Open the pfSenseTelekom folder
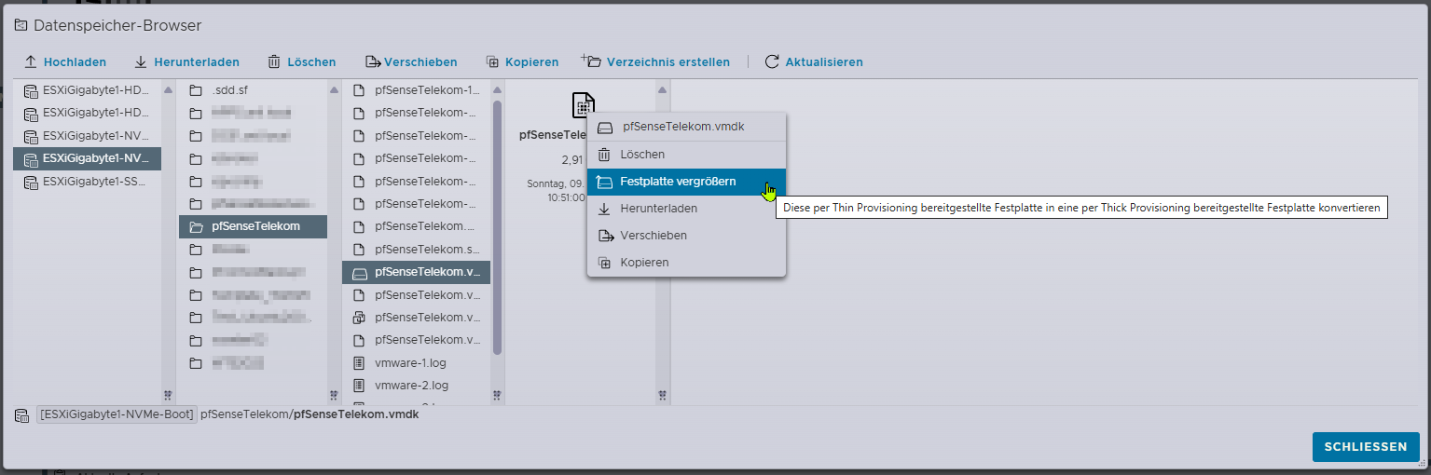This screenshot has height=475, width=1431. click(255, 226)
